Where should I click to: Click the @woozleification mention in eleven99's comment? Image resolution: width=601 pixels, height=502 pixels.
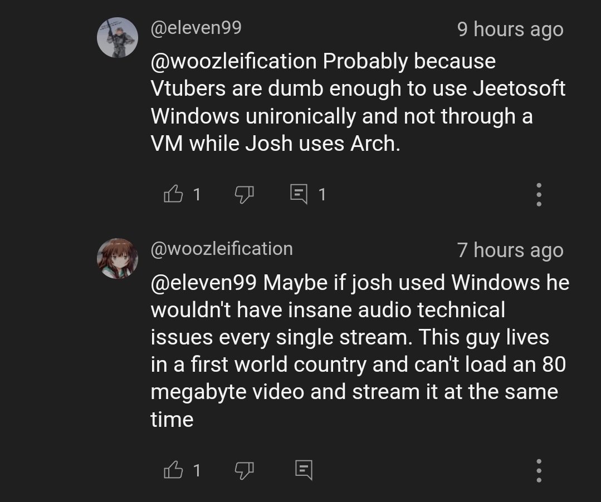(233, 61)
